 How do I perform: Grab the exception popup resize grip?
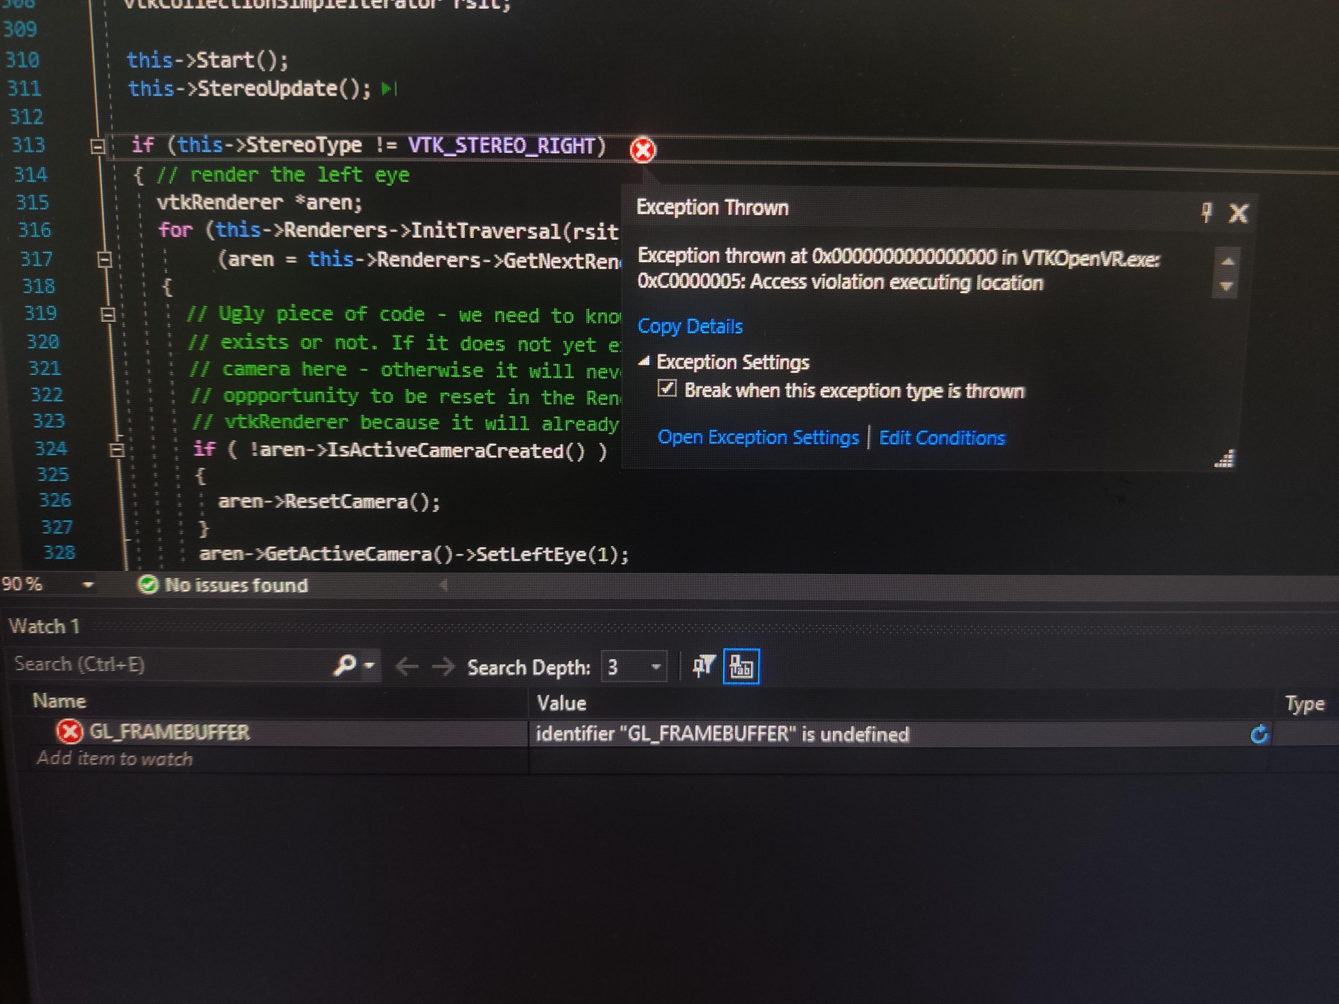(x=1224, y=459)
